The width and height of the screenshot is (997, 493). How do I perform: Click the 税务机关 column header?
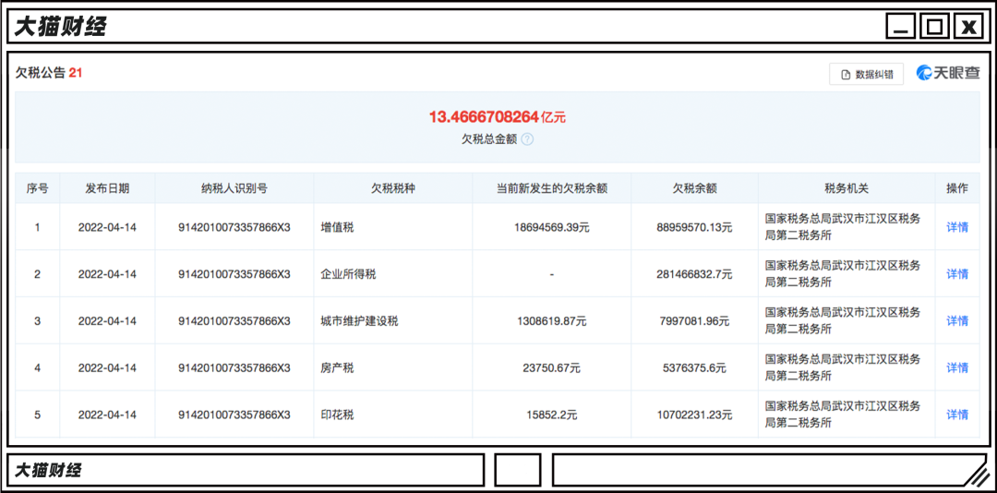pyautogui.click(x=847, y=188)
